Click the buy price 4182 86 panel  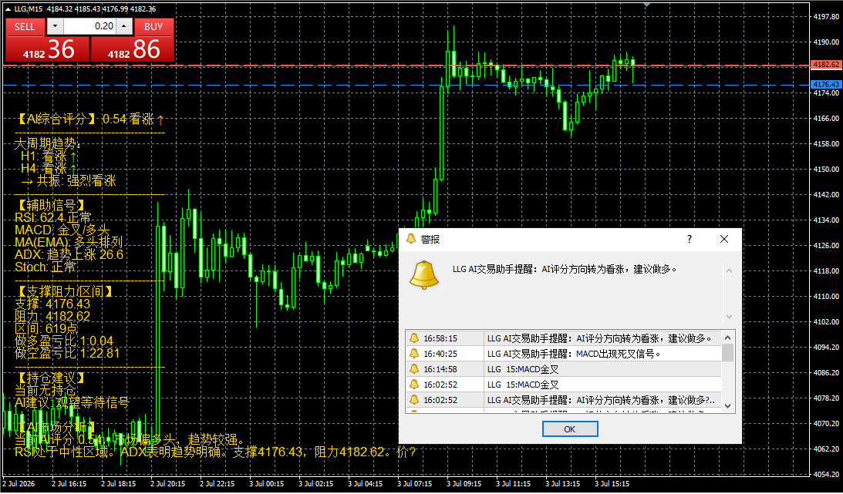(x=133, y=49)
